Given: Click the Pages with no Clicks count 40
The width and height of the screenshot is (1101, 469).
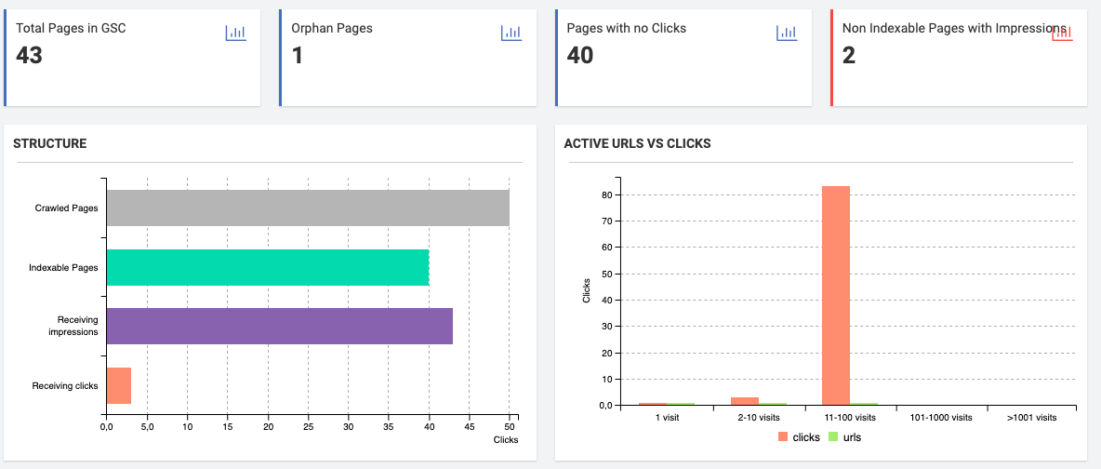Looking at the screenshot, I should click(580, 56).
